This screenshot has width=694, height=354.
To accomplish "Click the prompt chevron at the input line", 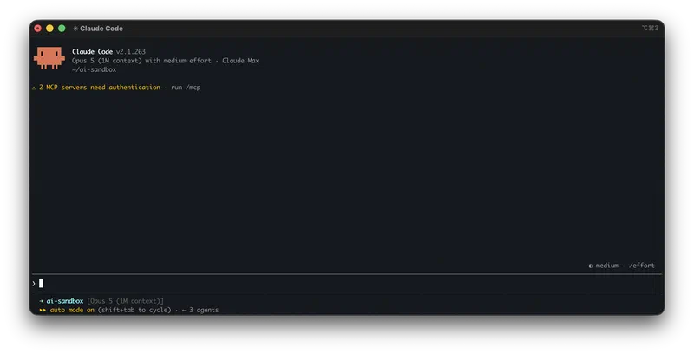I will [x=34, y=283].
